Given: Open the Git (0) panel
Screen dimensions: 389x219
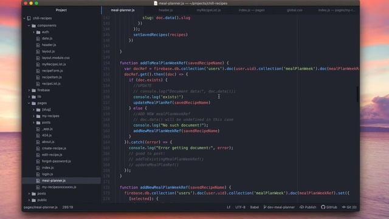Looking at the screenshot, I should click(349, 207).
